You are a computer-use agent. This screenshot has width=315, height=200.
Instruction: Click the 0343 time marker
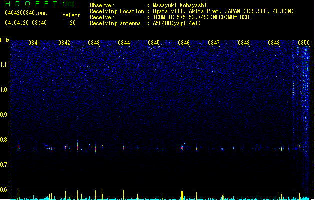pos(94,43)
